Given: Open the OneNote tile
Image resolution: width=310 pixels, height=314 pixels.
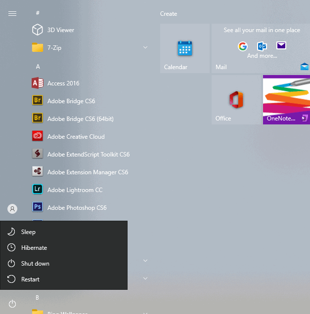Looking at the screenshot, I should (x=286, y=100).
